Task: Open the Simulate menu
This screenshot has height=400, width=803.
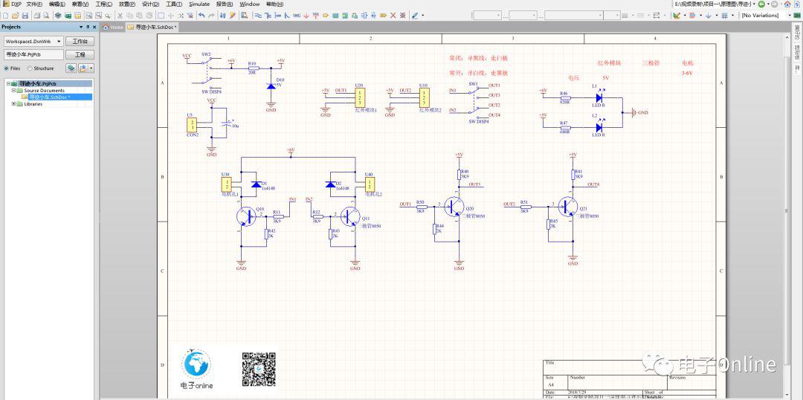Action: [199, 4]
